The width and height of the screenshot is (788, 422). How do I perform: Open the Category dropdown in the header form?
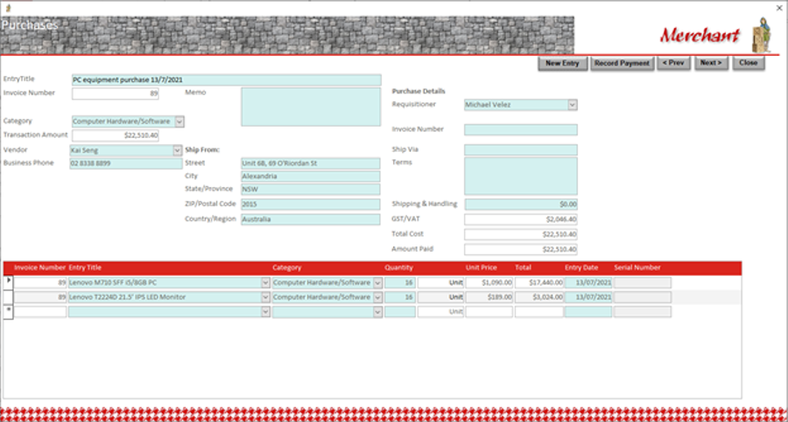point(179,121)
